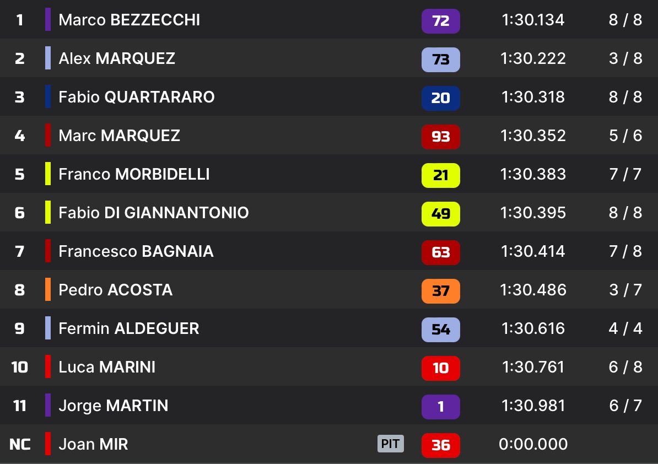
Task: Select the Francesco Bagnaia row name
Action: 136,252
